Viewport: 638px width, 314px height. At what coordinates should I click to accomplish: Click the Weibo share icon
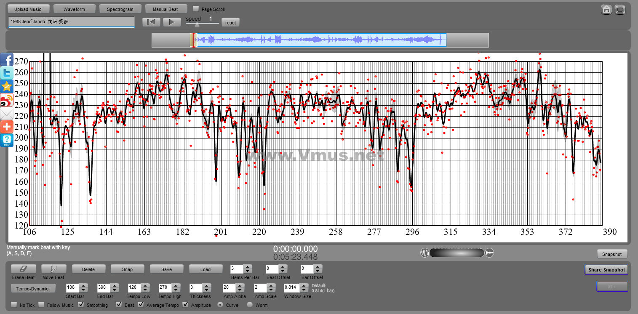click(7, 100)
